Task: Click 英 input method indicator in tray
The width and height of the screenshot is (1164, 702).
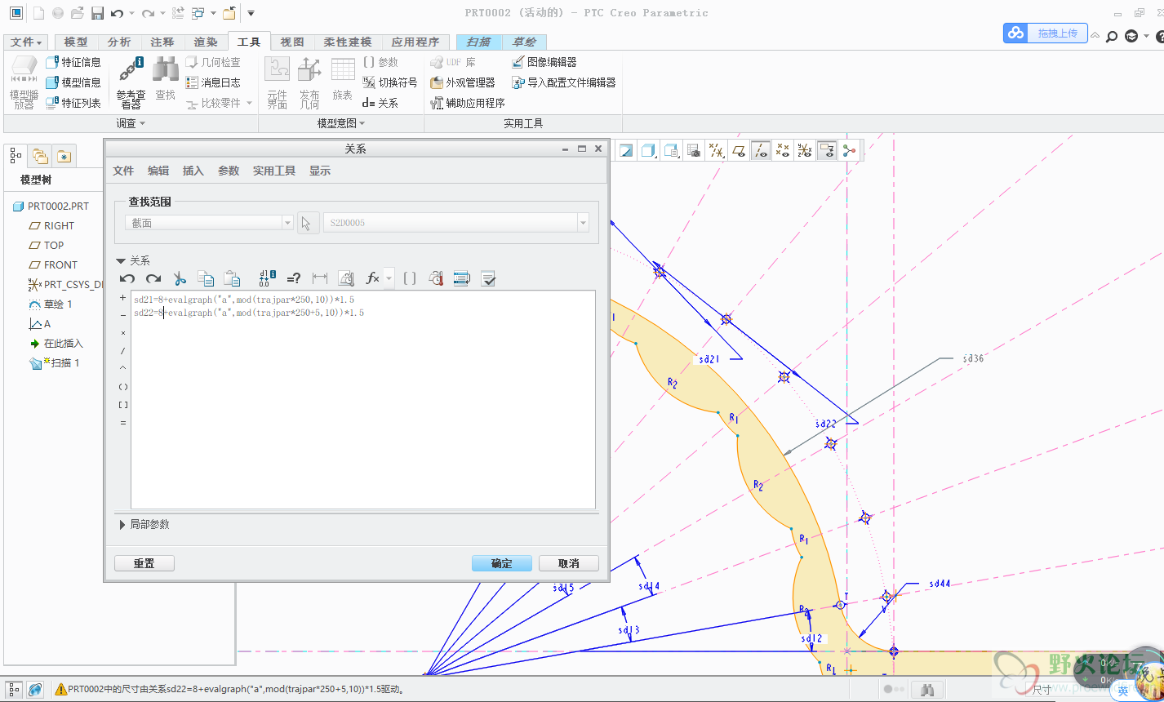Action: coord(1123,691)
